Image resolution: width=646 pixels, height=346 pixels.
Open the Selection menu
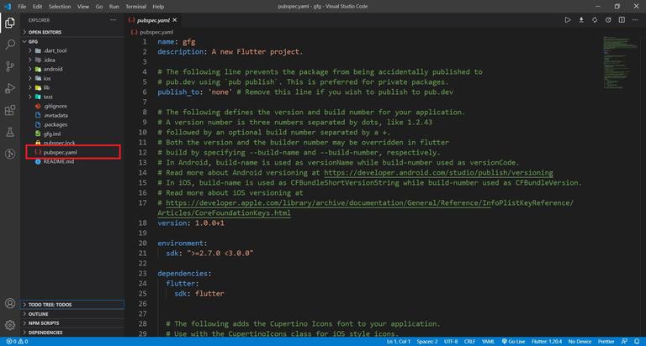click(x=60, y=7)
